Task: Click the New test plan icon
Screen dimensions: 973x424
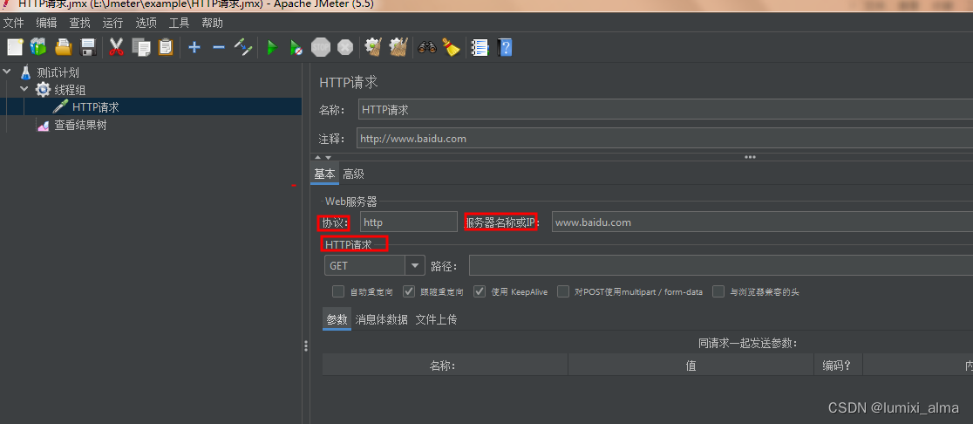Action: [x=15, y=47]
